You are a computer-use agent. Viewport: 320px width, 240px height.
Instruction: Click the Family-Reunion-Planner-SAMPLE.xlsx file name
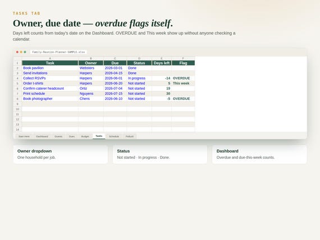pos(58,52)
